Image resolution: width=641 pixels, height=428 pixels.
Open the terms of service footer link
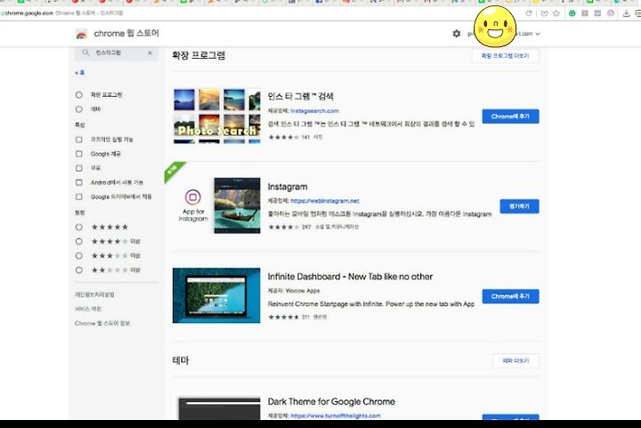tap(88, 309)
